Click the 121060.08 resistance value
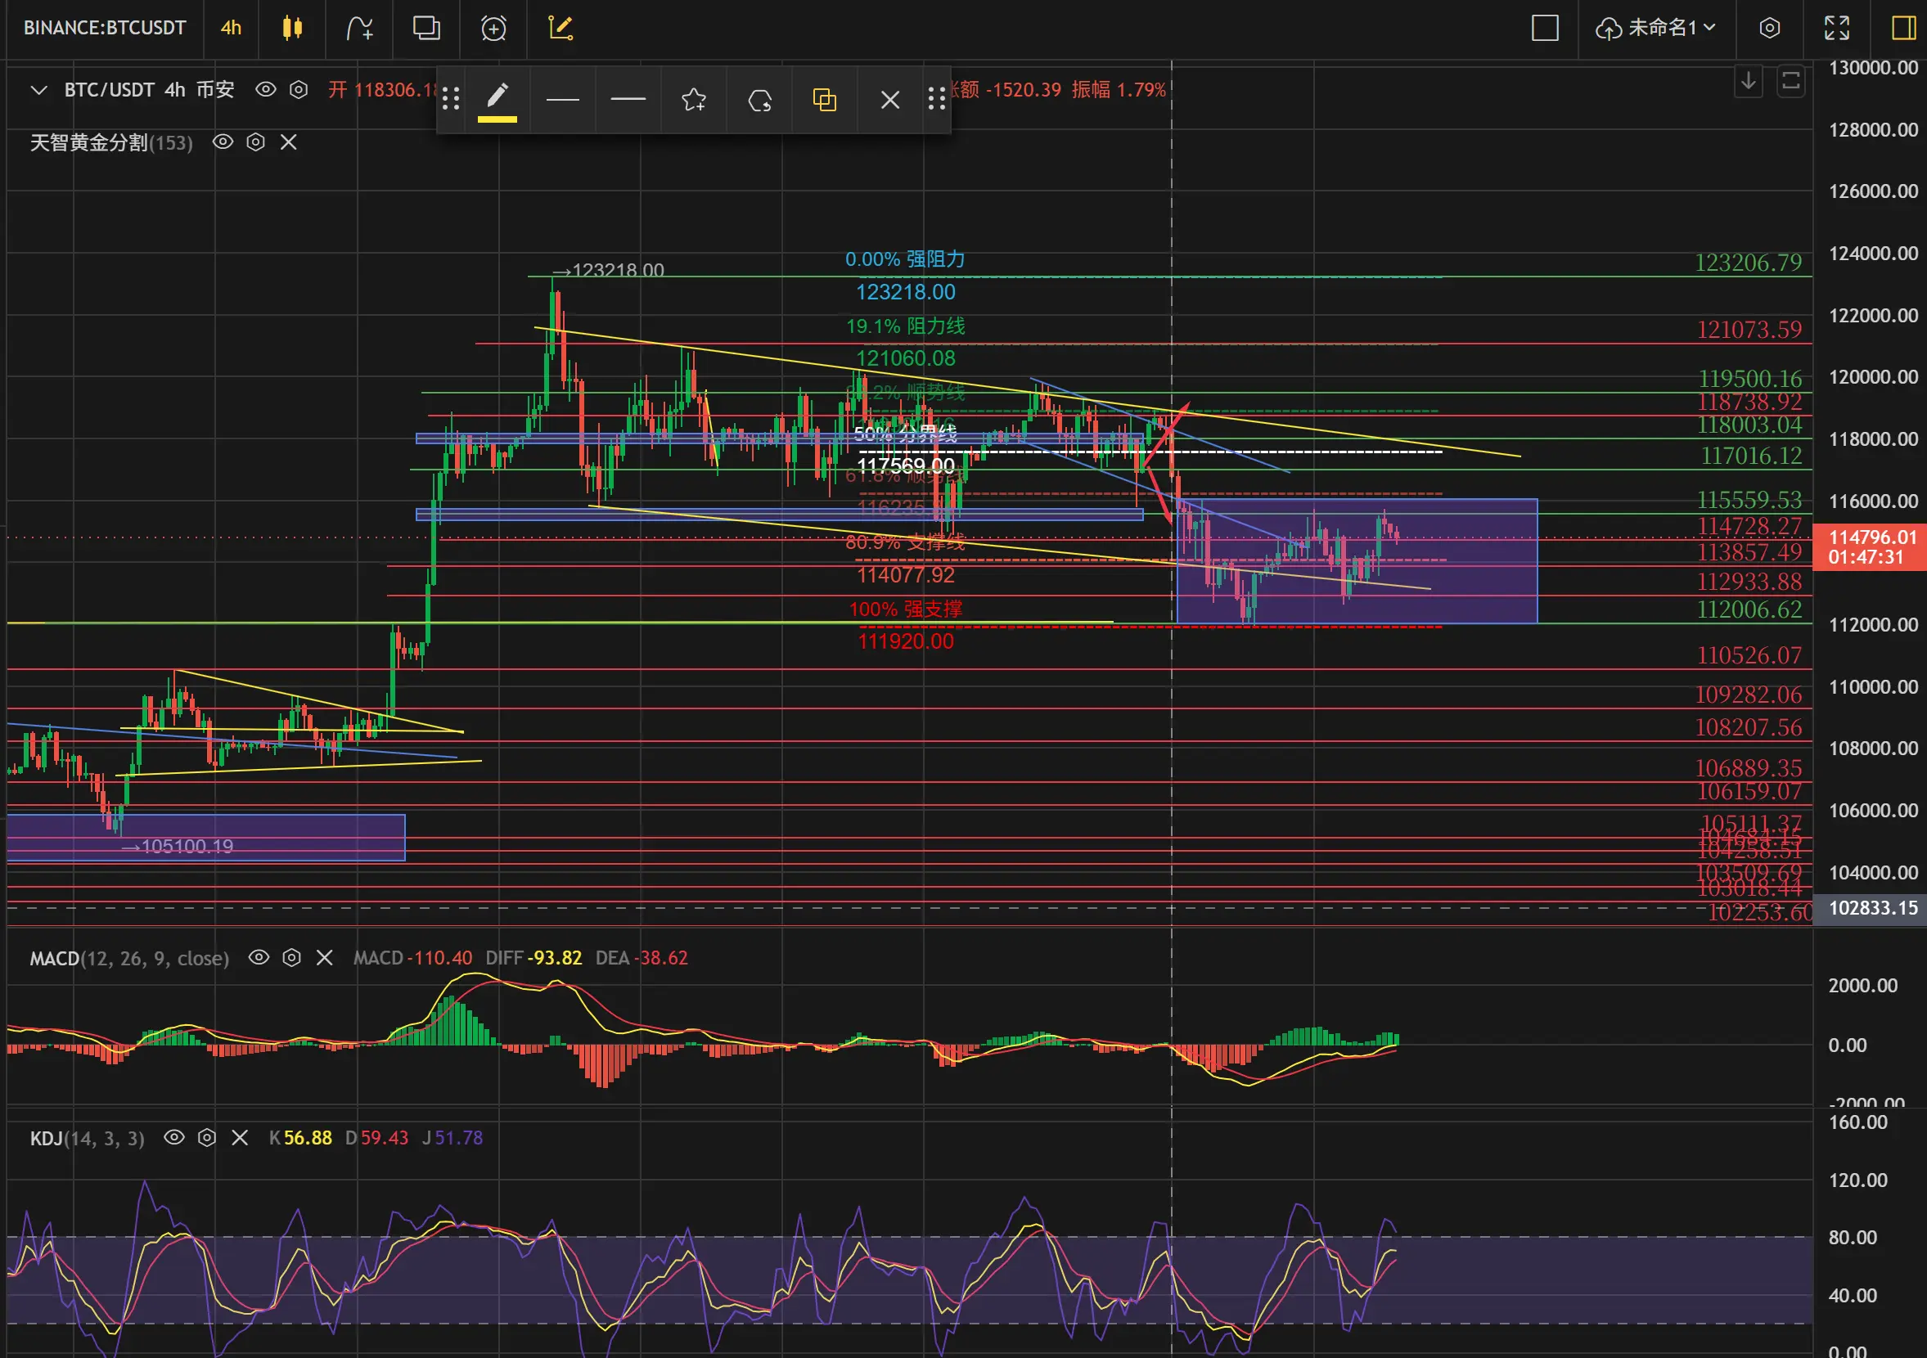This screenshot has width=1927, height=1358. (x=906, y=358)
